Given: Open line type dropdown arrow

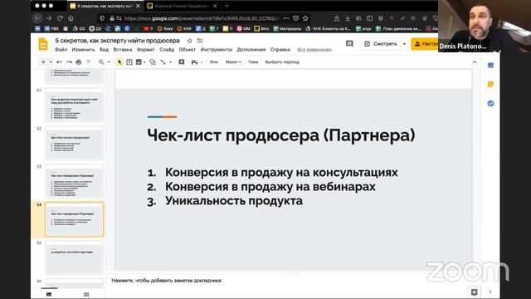Looking at the screenshot, I should pos(170,62).
